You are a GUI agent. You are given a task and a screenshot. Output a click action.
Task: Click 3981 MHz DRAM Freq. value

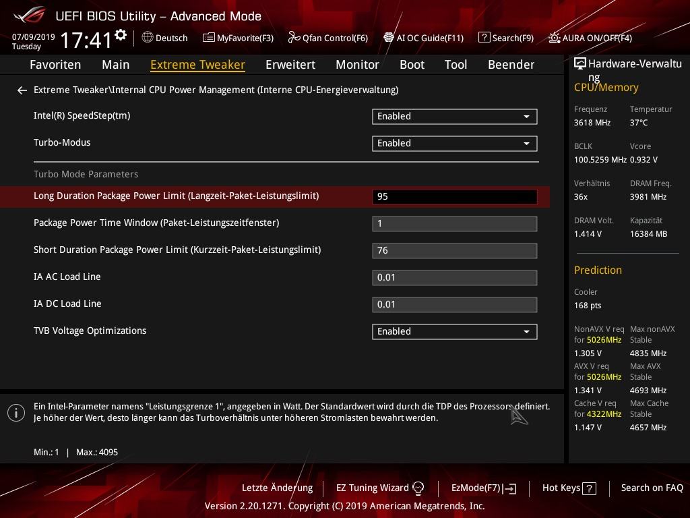(648, 197)
